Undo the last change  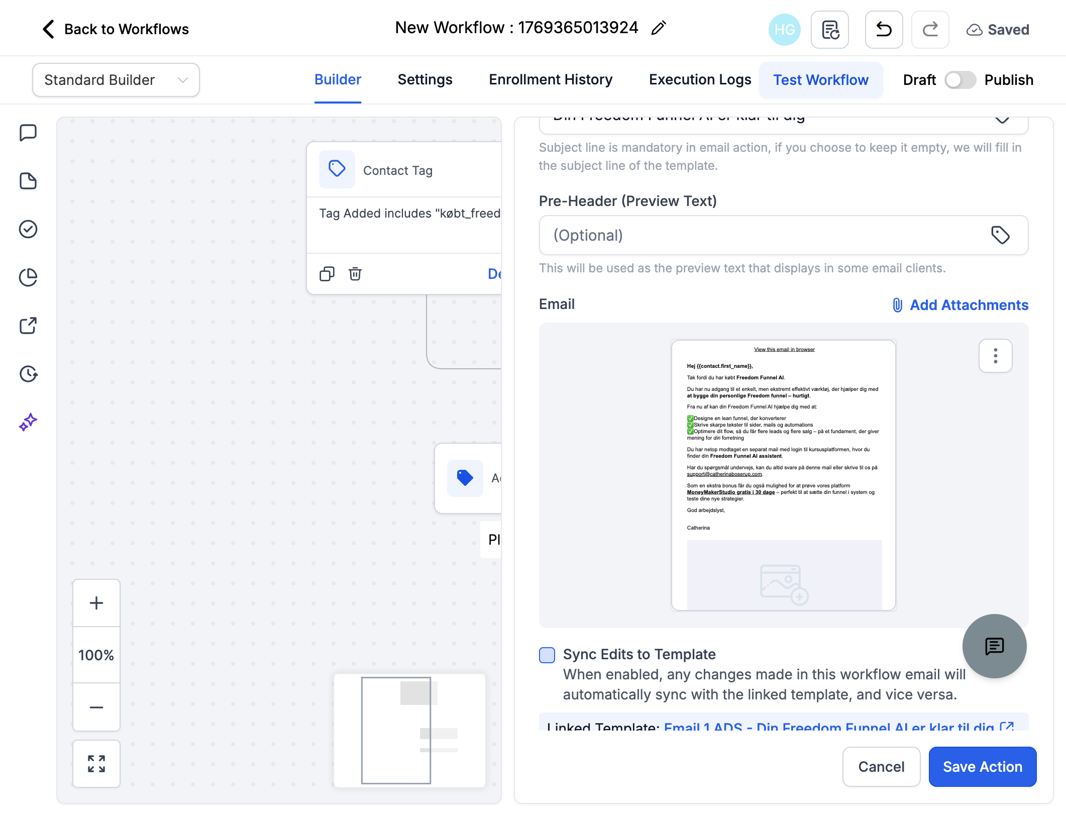click(884, 30)
